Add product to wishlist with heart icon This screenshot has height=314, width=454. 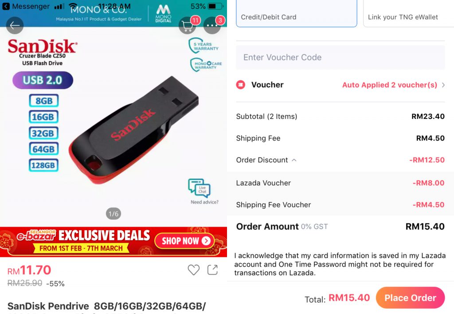pyautogui.click(x=193, y=270)
